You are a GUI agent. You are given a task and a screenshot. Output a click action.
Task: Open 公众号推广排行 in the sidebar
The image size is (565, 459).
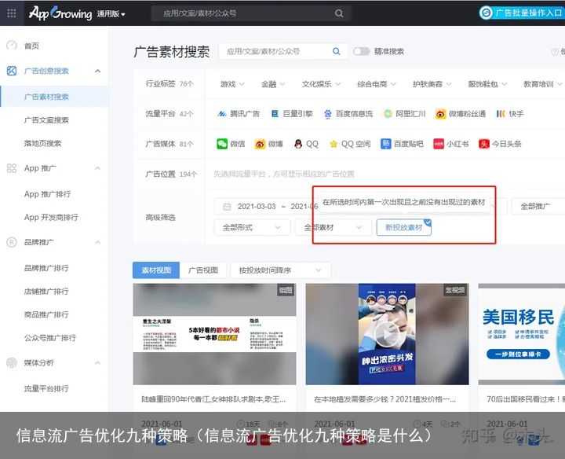[49, 338]
